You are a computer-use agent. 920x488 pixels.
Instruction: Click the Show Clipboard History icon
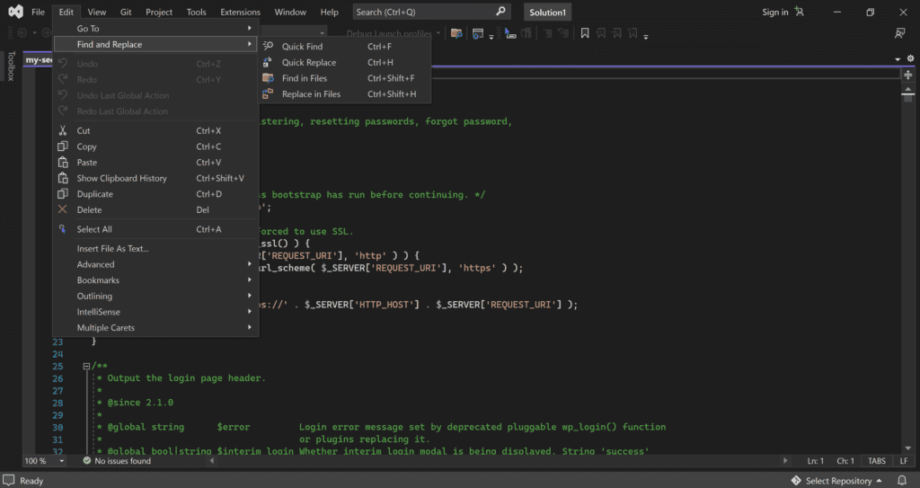pos(63,178)
